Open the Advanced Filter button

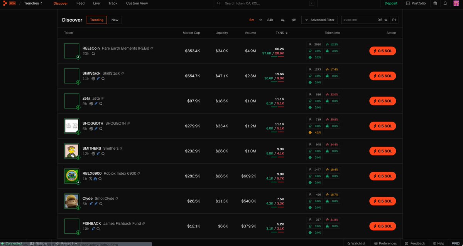[x=319, y=20]
